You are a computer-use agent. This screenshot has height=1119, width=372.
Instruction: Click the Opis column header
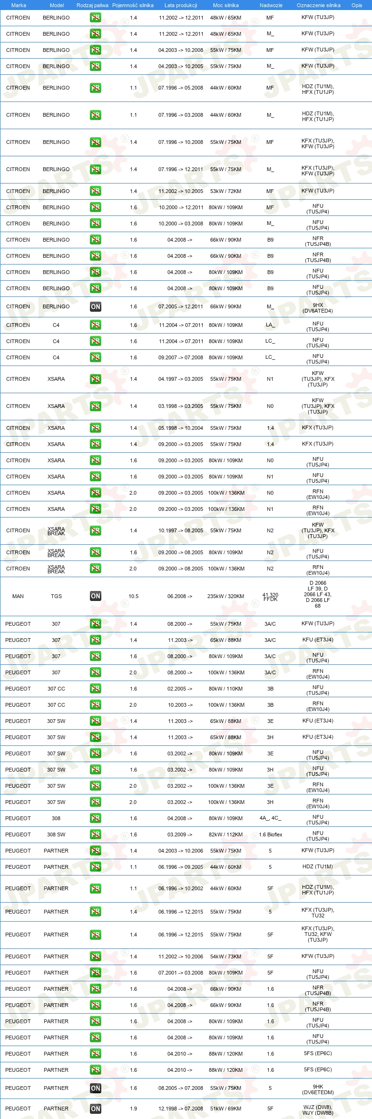(x=357, y=5)
